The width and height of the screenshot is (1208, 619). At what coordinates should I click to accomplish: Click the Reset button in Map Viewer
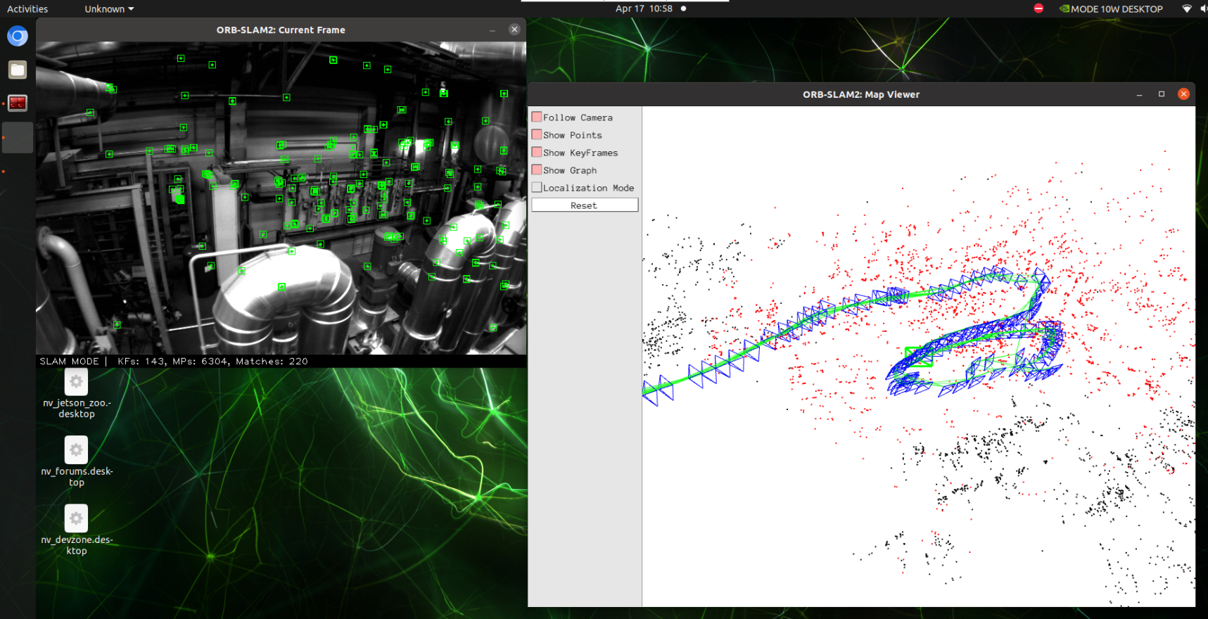[585, 205]
